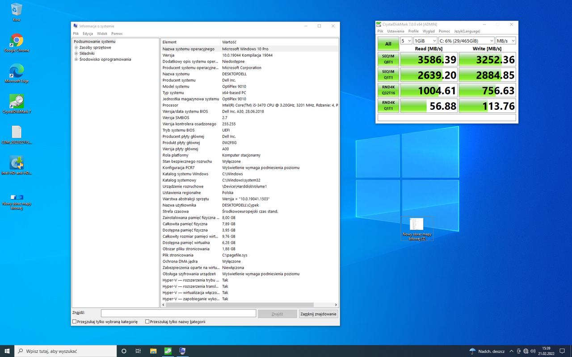Open the Edycja menu in Informacje o systemie

click(x=88, y=33)
